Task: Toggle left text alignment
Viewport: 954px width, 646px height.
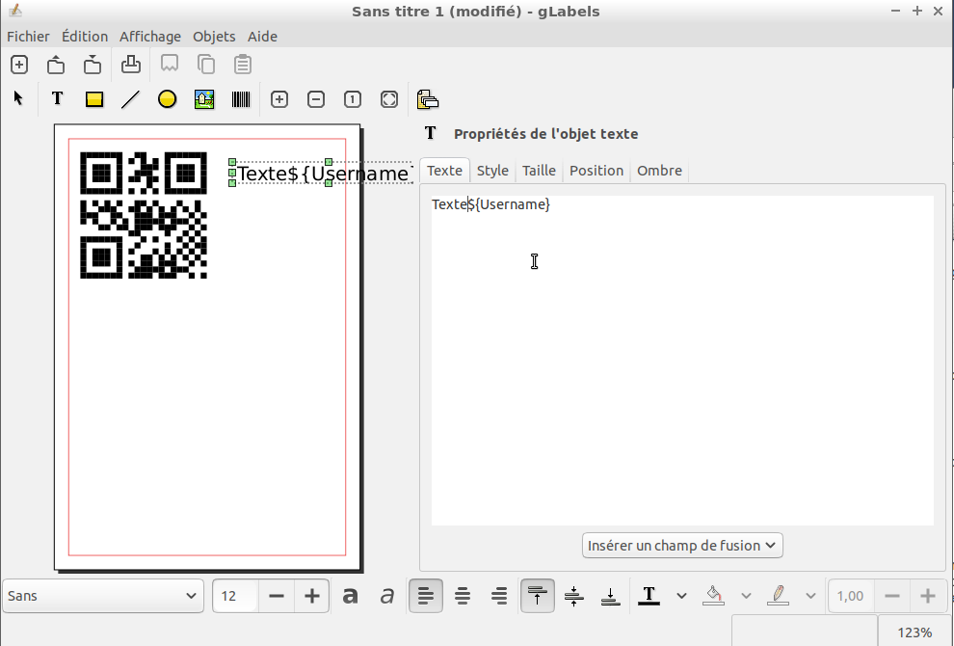Action: coord(426,596)
